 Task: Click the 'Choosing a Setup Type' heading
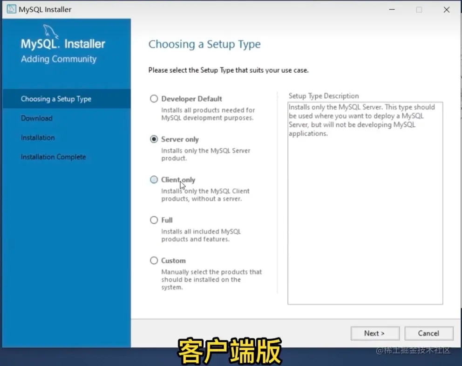[204, 44]
